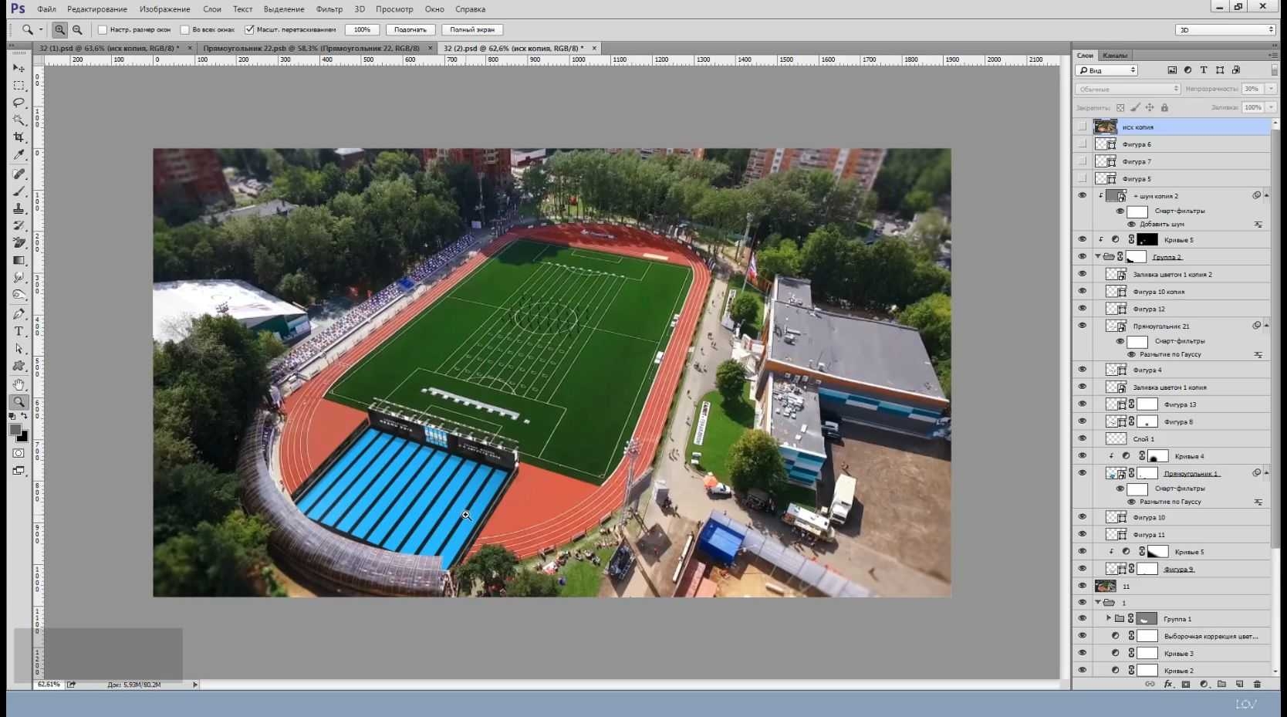Select the Magic Wand tool

(19, 120)
